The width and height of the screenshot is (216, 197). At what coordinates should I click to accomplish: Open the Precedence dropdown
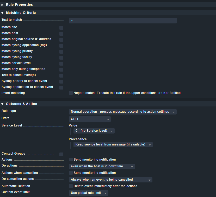coord(113,144)
